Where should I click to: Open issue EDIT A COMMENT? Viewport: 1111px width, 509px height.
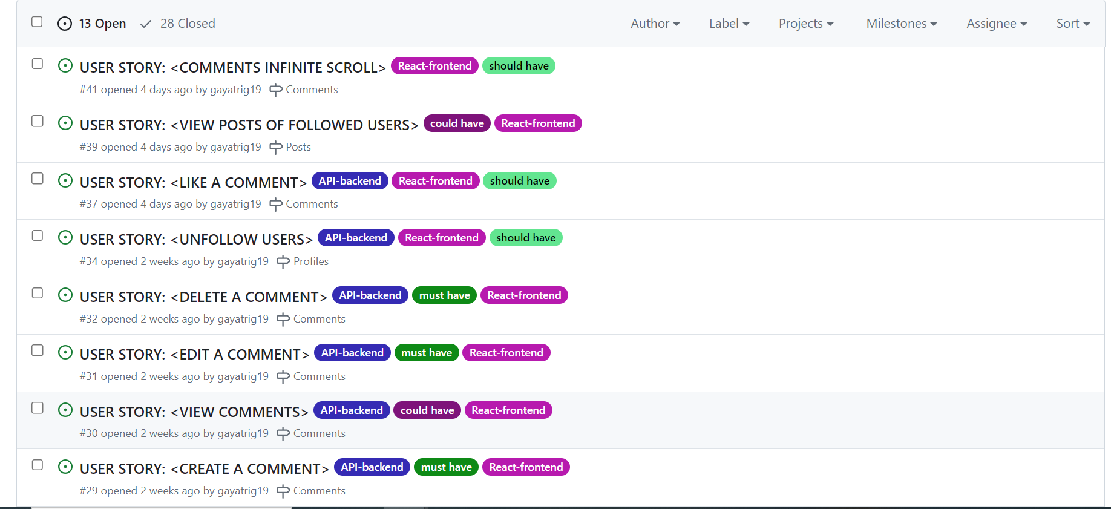click(195, 354)
